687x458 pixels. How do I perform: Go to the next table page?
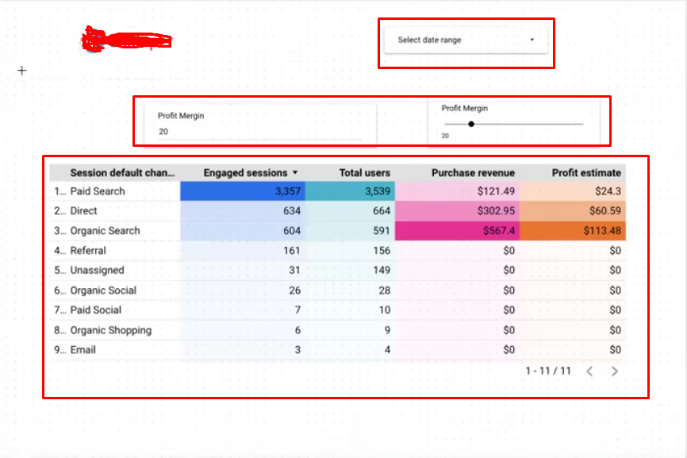click(615, 371)
